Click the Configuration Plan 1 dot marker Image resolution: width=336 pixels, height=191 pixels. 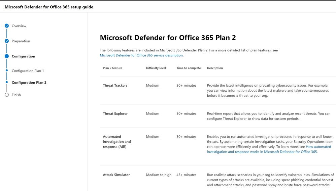coord(7,70)
